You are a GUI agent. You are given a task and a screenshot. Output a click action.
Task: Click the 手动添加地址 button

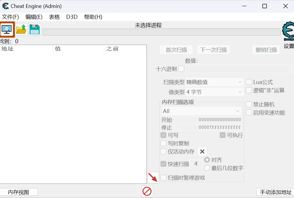[275, 192]
